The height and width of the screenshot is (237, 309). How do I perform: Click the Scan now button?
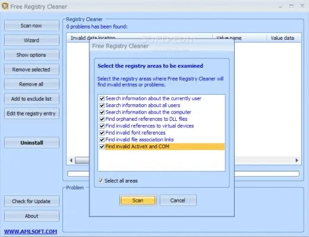(x=31, y=26)
